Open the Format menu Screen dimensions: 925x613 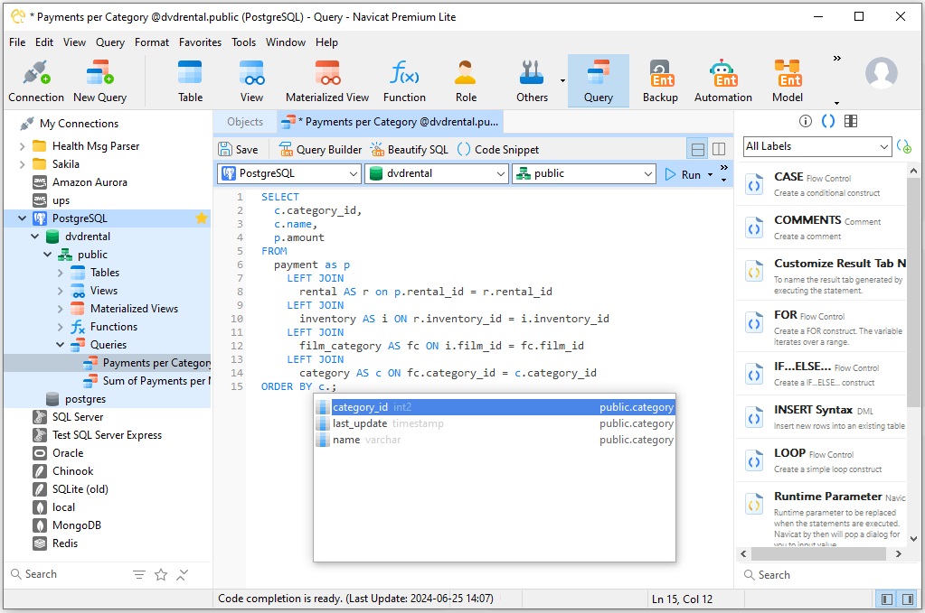(152, 42)
